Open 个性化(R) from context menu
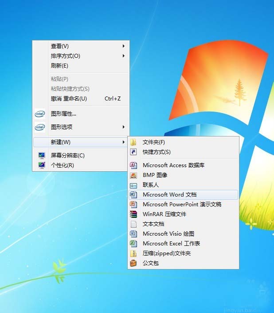 tap(62, 165)
